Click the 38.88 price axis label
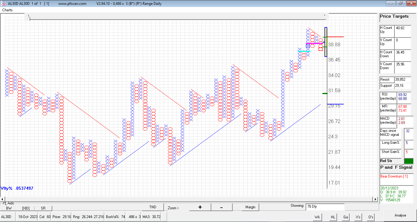Image resolution: width=417 pixels, height=222 pixels. click(x=334, y=44)
